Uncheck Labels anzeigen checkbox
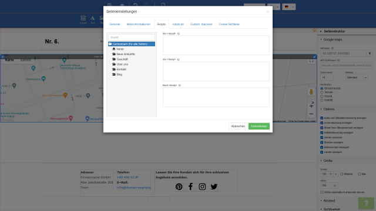Viewport: 376px width, 211px height. point(322,152)
